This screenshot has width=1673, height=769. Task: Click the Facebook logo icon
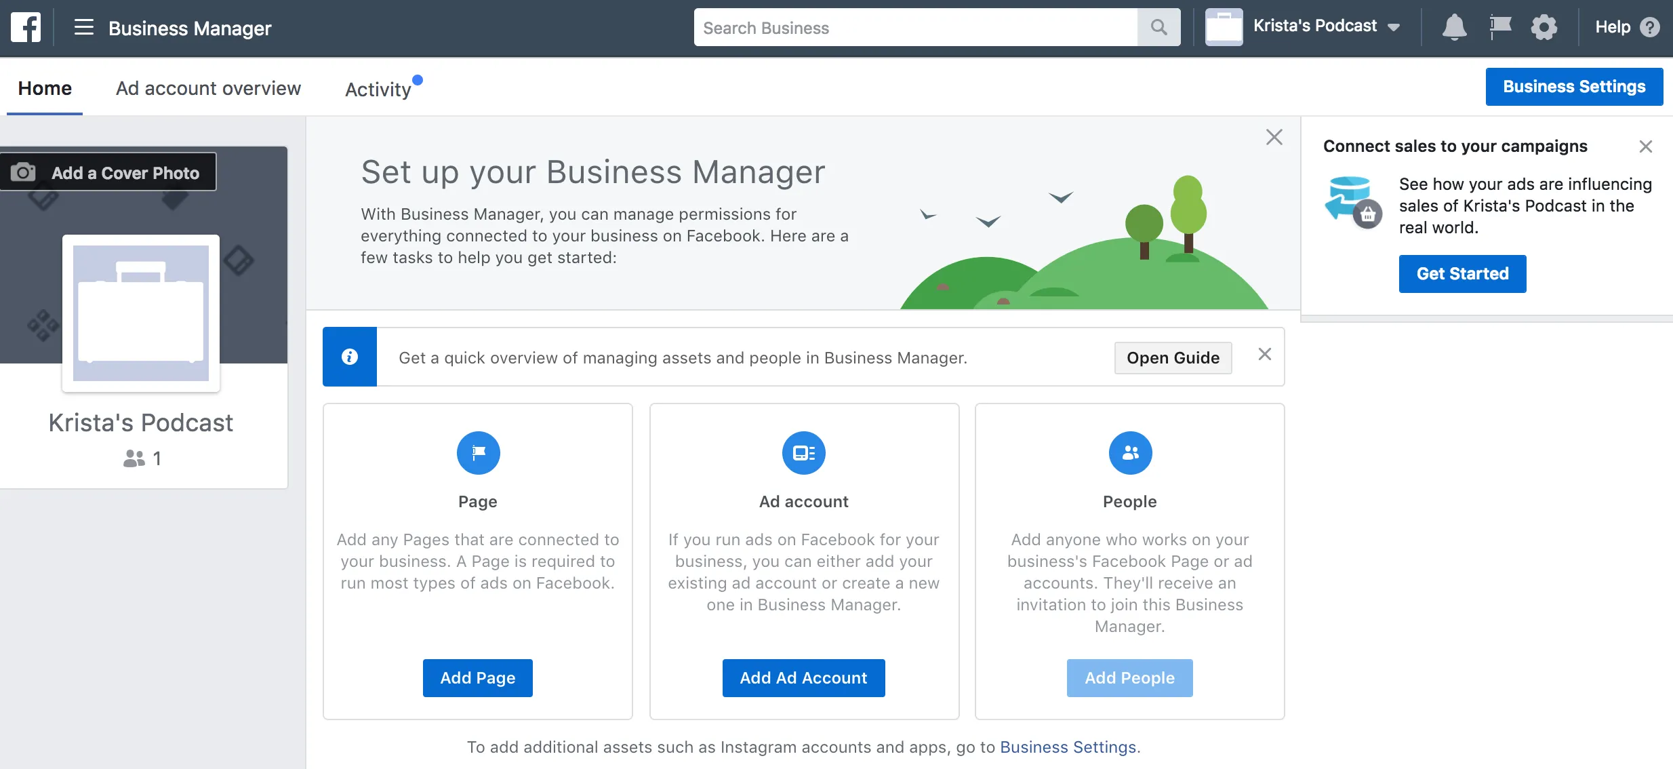(26, 28)
